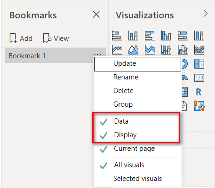
Task: Select the Stacked column chart visual
Action: click(x=133, y=36)
